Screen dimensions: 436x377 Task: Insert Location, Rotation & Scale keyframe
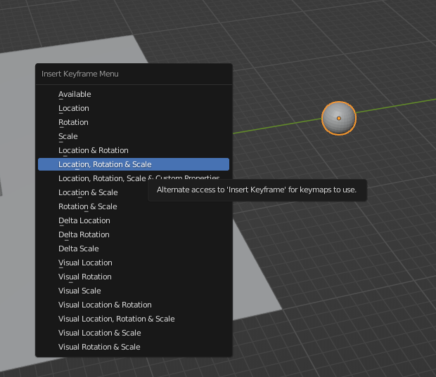coord(134,164)
